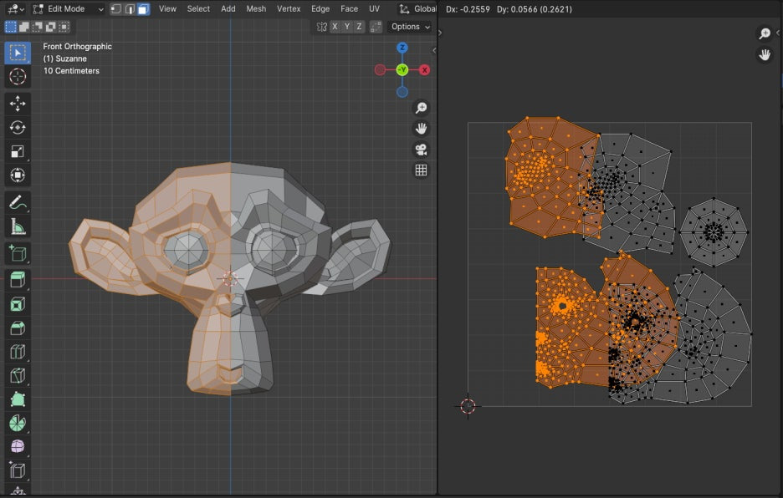Open the Add menu
783x498 pixels.
tap(228, 9)
